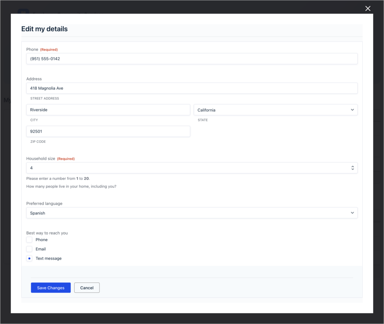
Task: Click the 'Preferred language' label
Action: (x=44, y=203)
